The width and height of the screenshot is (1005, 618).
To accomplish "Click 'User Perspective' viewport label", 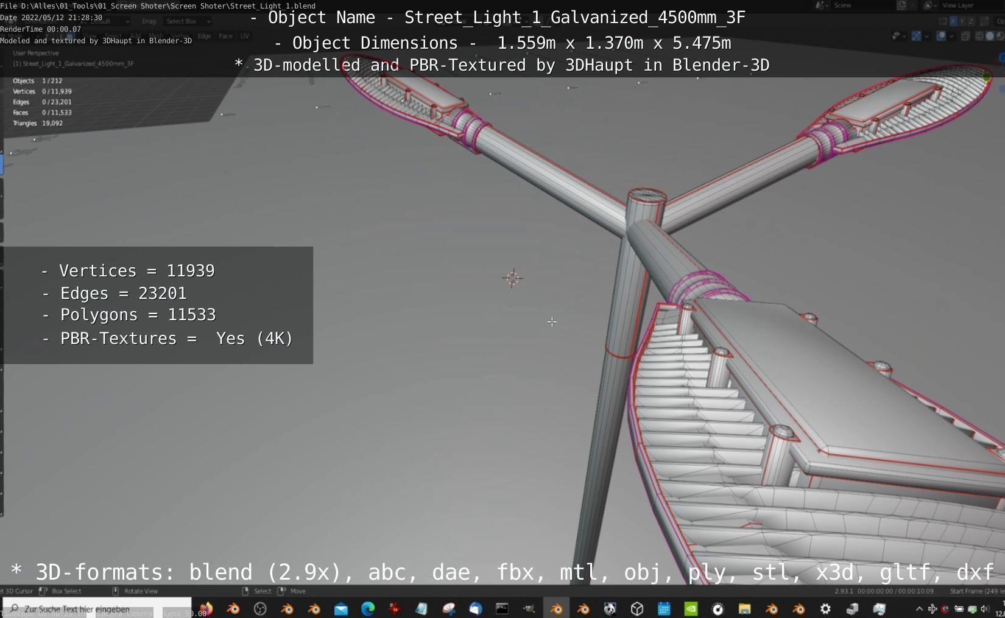I will [x=36, y=54].
